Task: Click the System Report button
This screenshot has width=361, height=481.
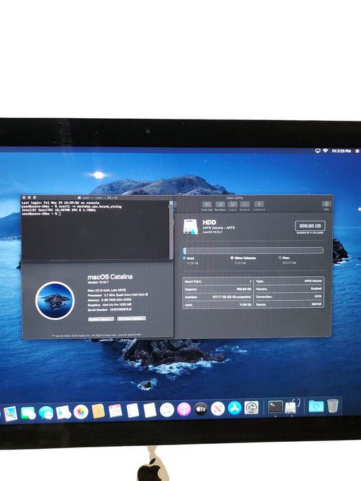Action: 101,319
